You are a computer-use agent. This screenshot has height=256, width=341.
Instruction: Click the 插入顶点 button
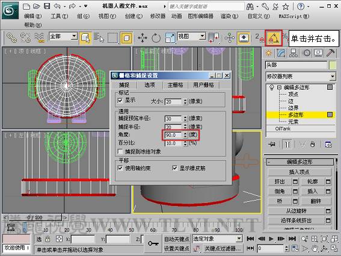300,172
